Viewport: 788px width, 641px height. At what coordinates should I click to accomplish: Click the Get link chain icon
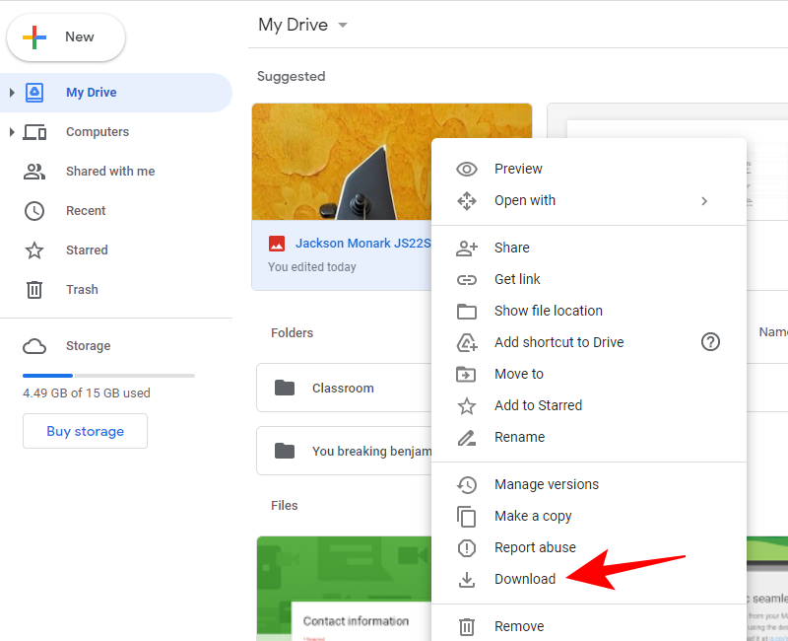click(x=467, y=279)
